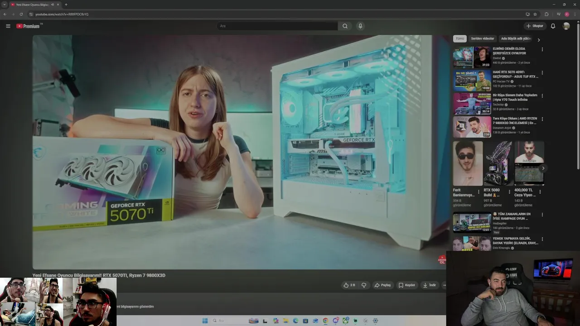
Task: Click the Oluştur create button
Action: (535, 26)
